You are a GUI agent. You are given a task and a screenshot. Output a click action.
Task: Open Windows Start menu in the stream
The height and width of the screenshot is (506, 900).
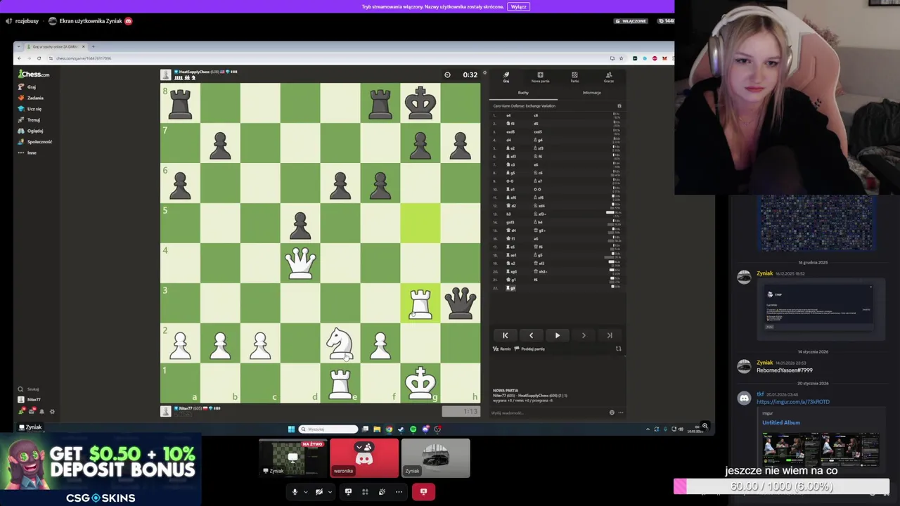[291, 429]
